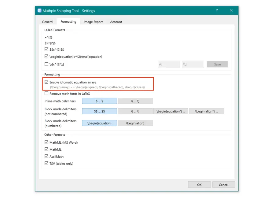
Task: Check Remove math fonts in LaTeX
Action: pyautogui.click(x=46, y=93)
